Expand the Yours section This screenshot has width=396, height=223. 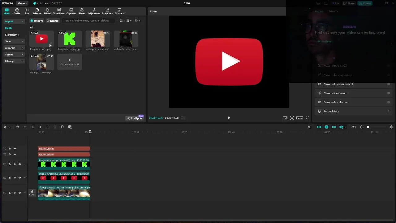14,41
